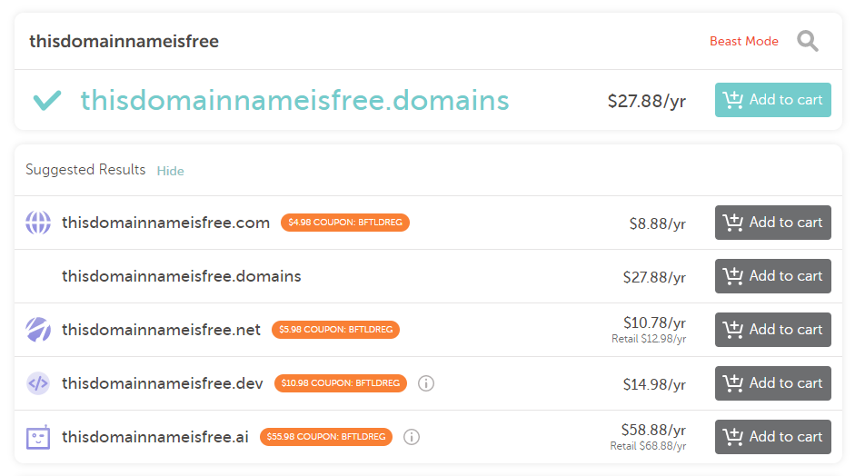This screenshot has height=476, width=855.
Task: Click the thisdomainnameisfree.com domain name
Action: pyautogui.click(x=165, y=223)
